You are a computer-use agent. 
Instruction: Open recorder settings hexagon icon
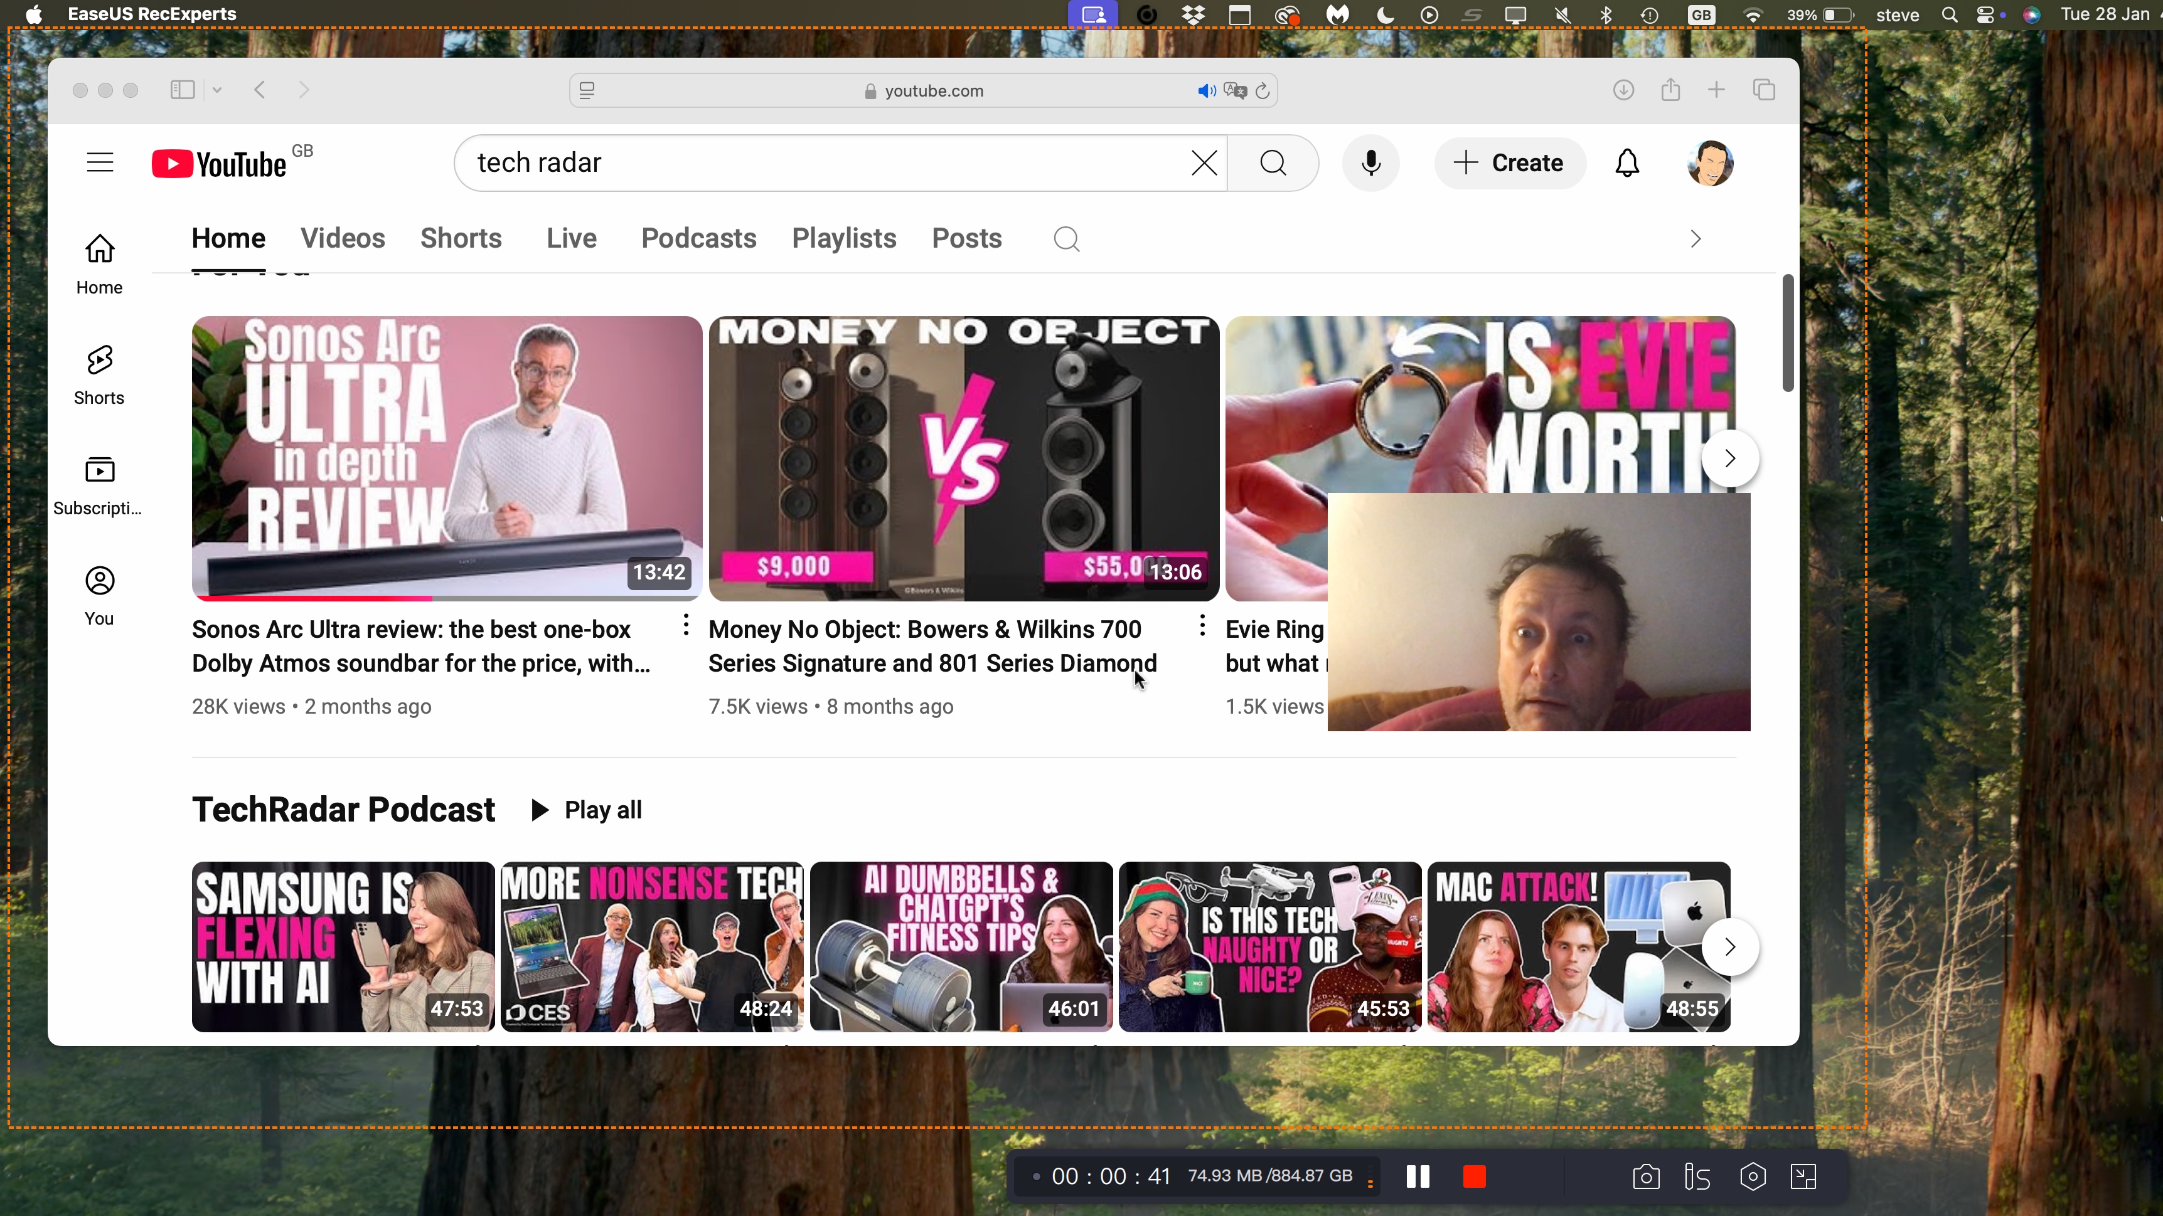pos(1753,1176)
